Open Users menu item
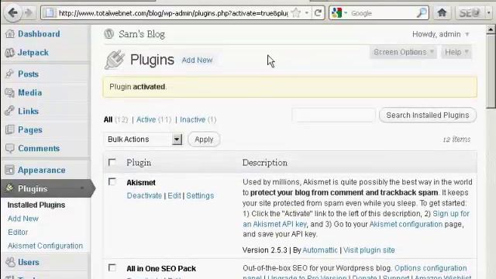Screen dimensions: 496x279 tap(29, 262)
